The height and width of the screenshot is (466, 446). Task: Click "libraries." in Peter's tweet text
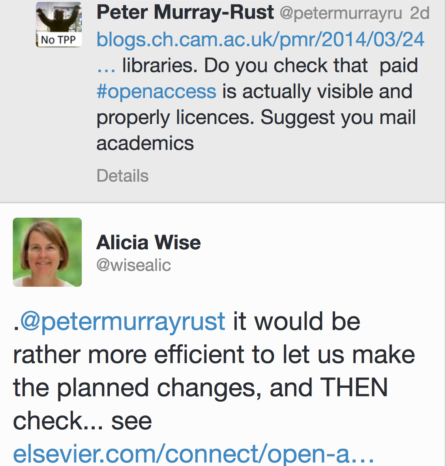pyautogui.click(x=160, y=66)
